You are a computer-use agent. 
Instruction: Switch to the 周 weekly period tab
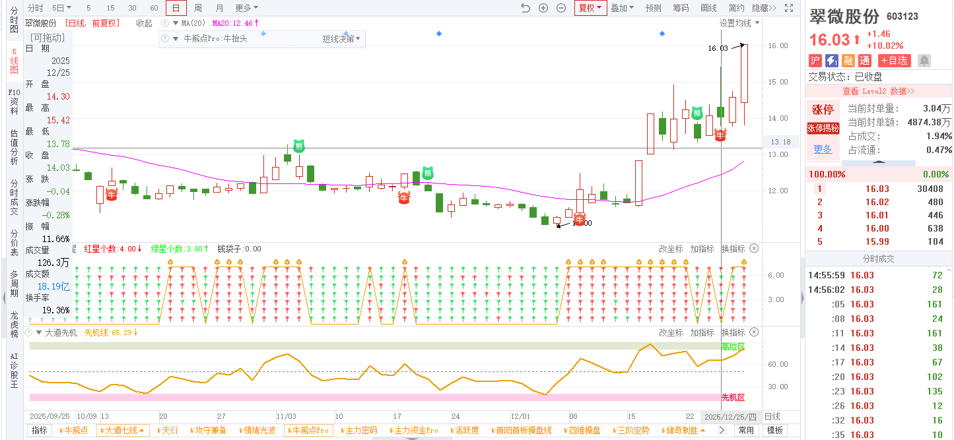click(x=198, y=8)
